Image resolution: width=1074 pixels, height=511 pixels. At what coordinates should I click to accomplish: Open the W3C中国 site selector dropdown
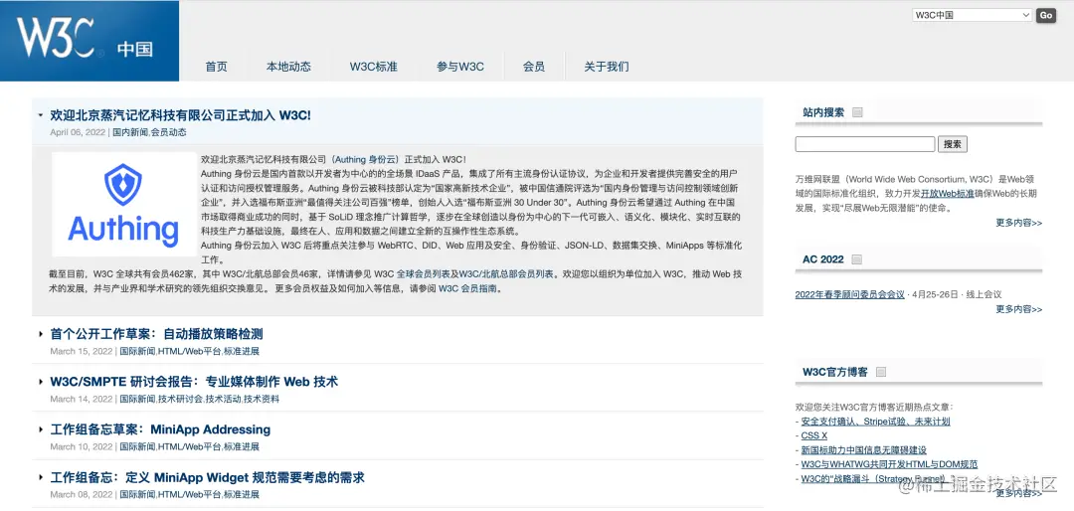pyautogui.click(x=972, y=15)
